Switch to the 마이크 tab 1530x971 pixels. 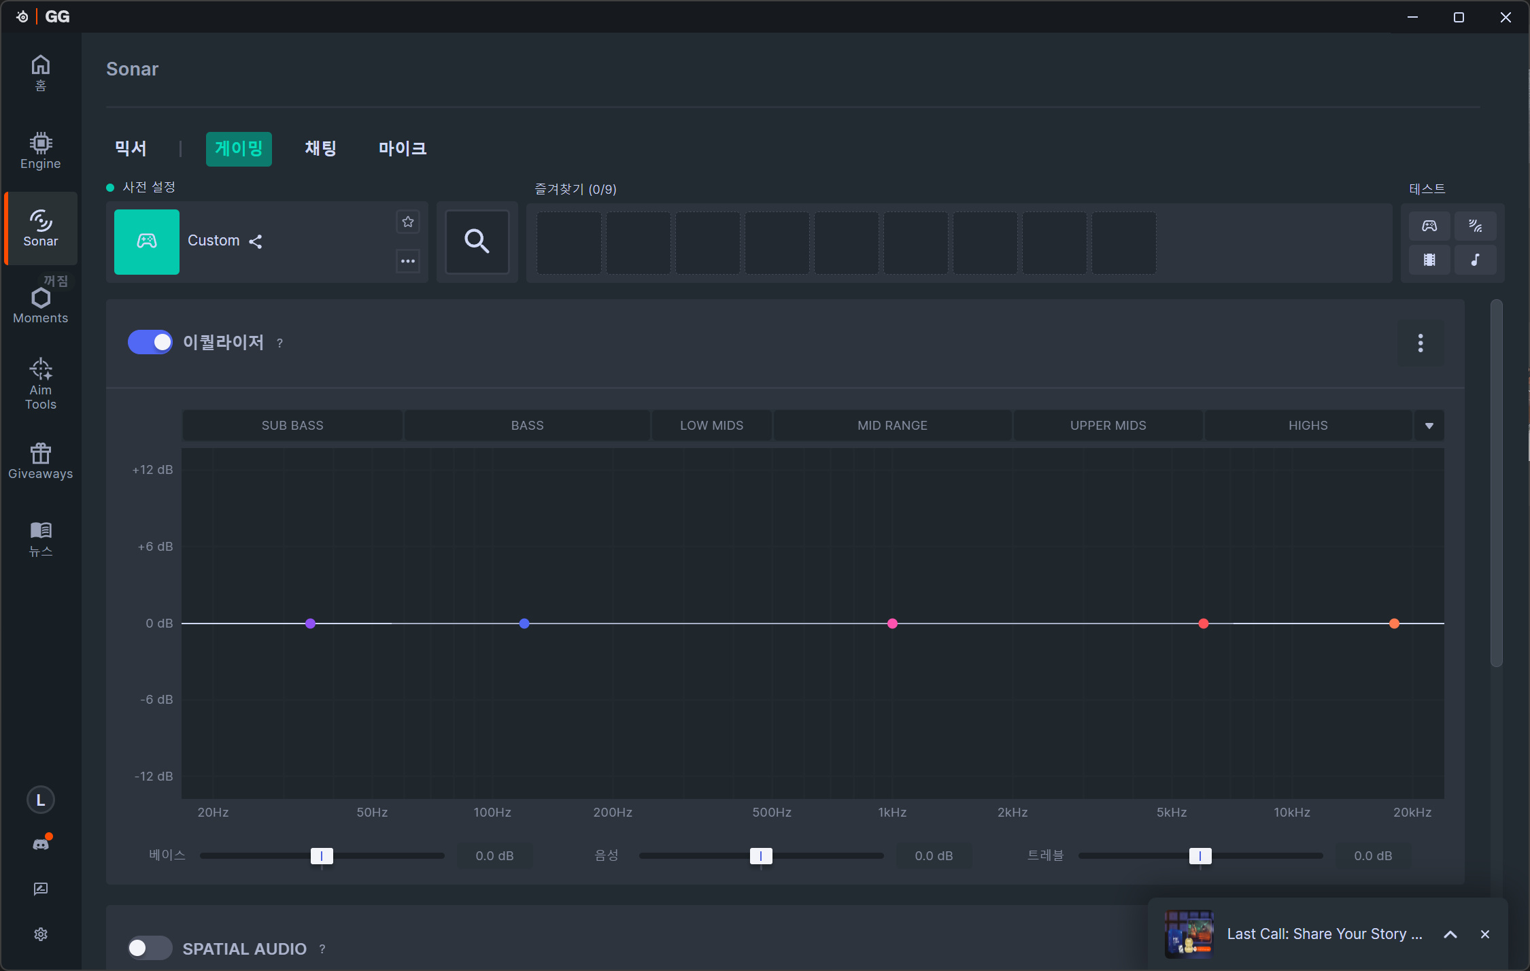coord(403,148)
